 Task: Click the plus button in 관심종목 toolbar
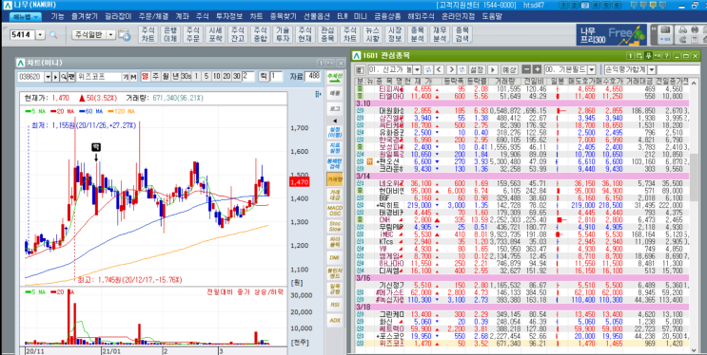tap(536, 69)
